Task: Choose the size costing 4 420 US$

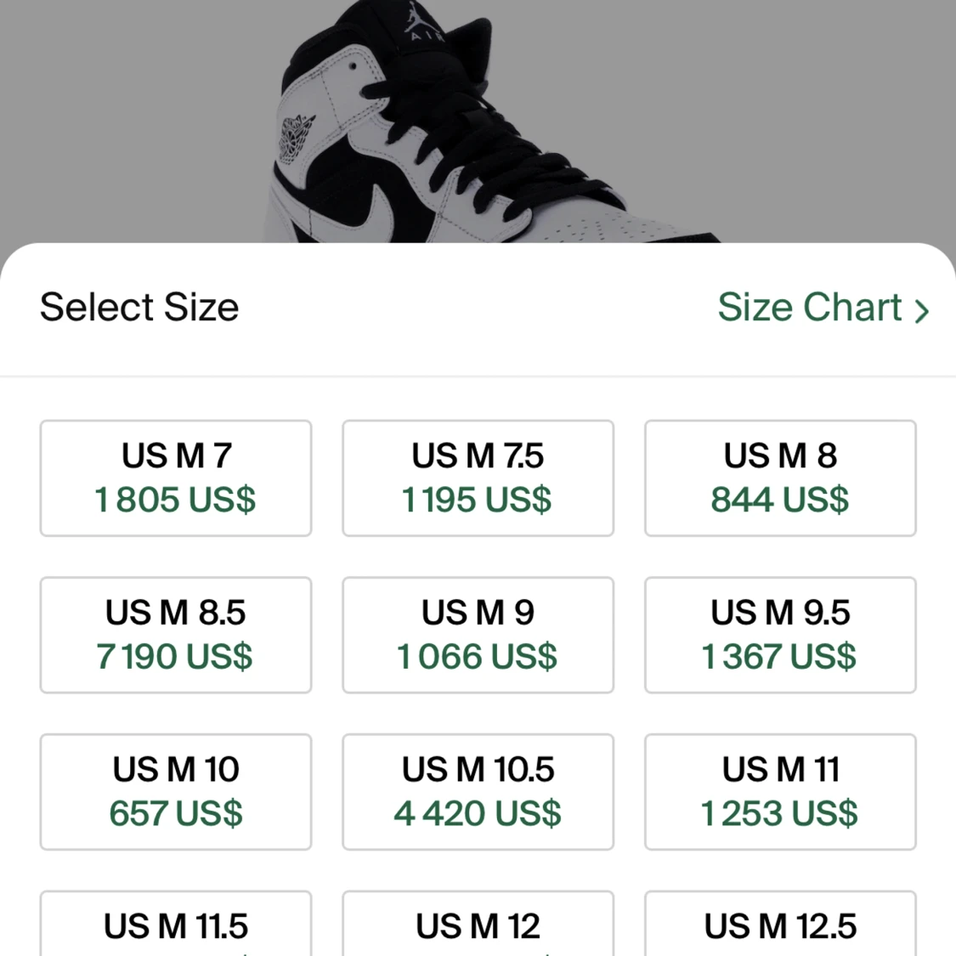Action: [x=478, y=792]
